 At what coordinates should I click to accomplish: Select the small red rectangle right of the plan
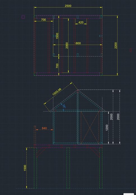point(131,50)
